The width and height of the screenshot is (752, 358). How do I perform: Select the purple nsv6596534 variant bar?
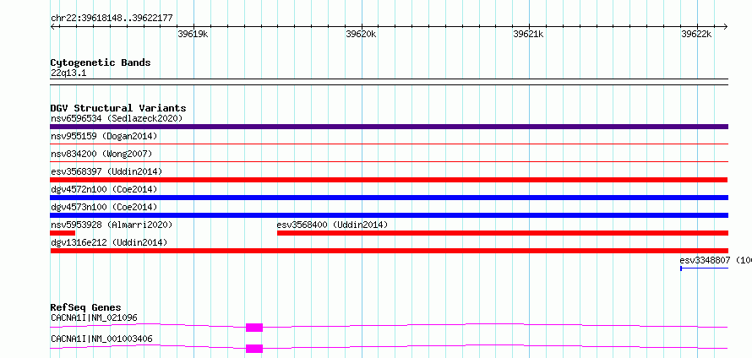389,127
